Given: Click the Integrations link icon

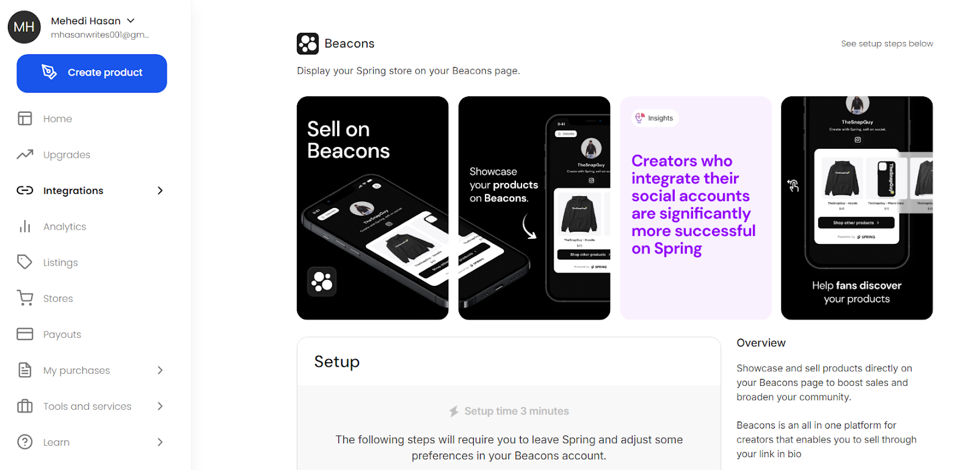Looking at the screenshot, I should tap(24, 190).
